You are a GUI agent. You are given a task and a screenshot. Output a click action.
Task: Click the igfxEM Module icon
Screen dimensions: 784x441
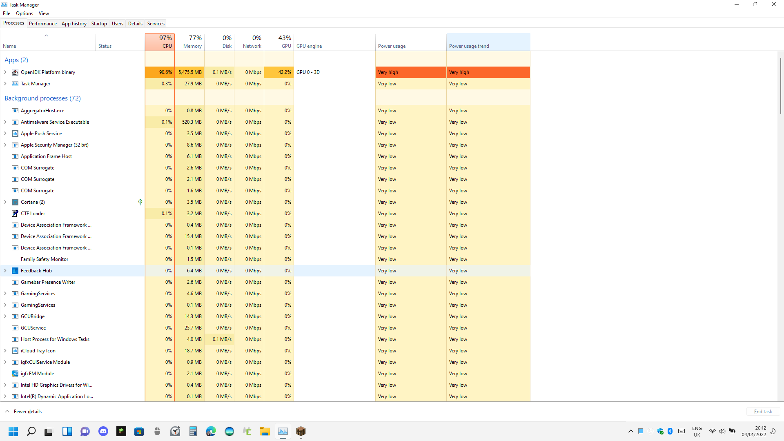click(x=15, y=374)
